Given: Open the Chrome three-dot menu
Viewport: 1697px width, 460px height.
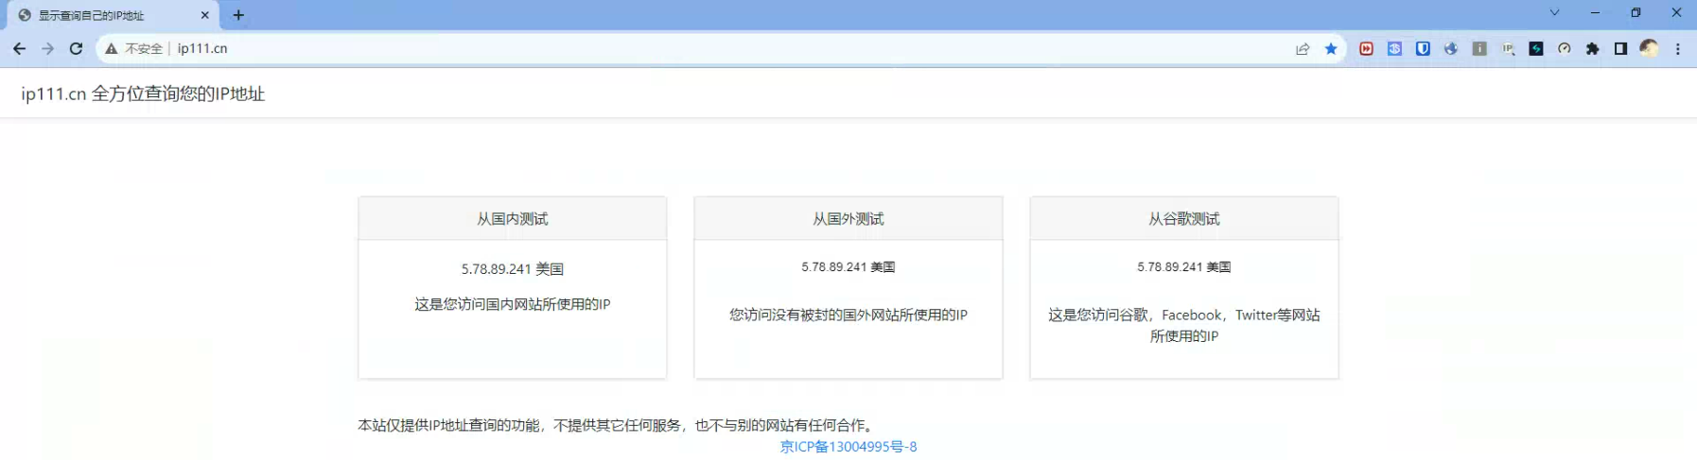Looking at the screenshot, I should click(x=1678, y=48).
